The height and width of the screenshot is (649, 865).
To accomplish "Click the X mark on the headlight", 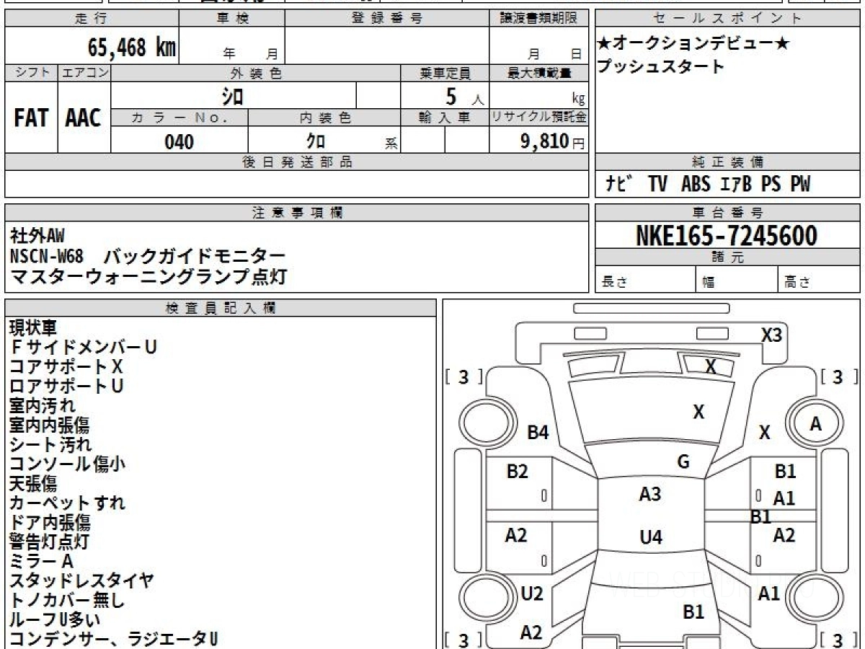I will (711, 367).
